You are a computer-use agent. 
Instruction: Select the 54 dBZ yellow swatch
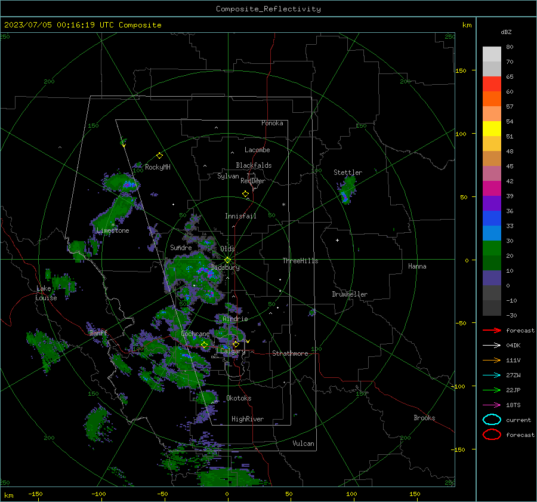tap(492, 128)
